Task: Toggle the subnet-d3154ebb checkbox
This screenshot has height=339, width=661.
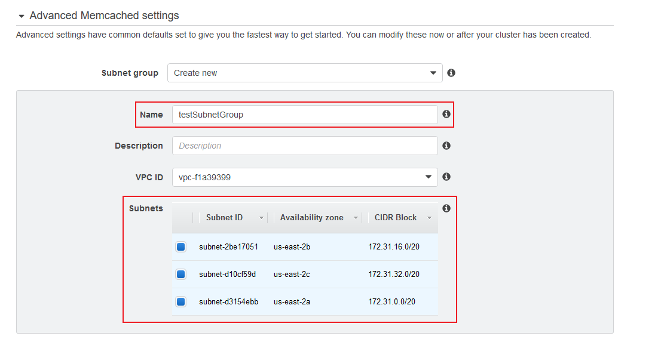Action: point(181,301)
